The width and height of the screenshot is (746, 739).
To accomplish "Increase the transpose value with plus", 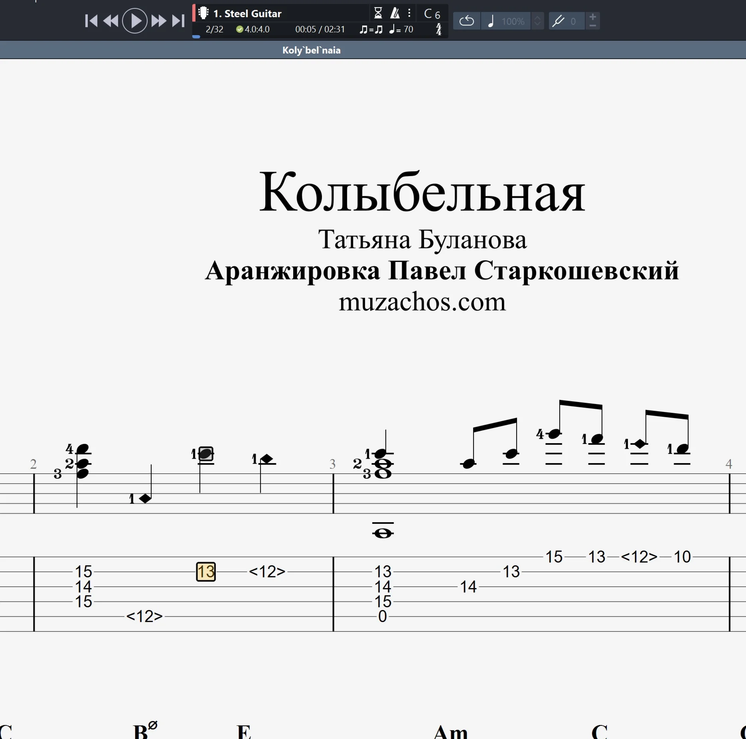I will pyautogui.click(x=593, y=17).
